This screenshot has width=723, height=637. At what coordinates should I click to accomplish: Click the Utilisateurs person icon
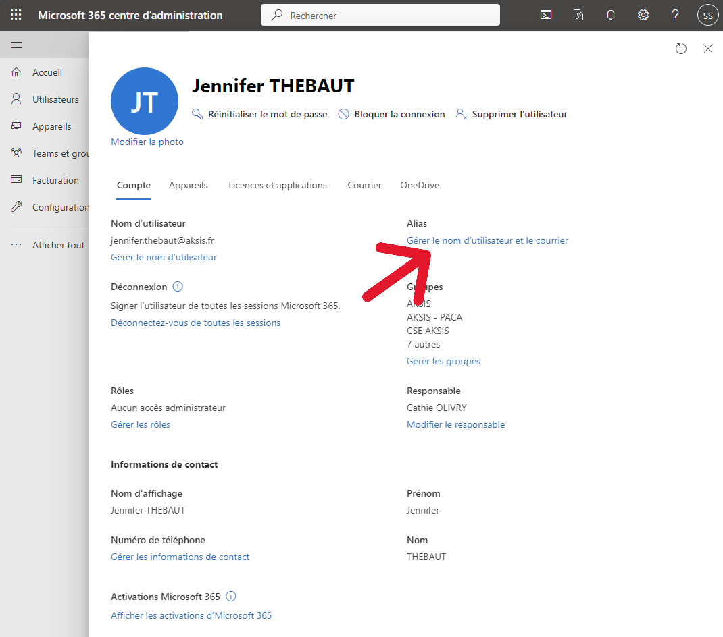(x=16, y=99)
